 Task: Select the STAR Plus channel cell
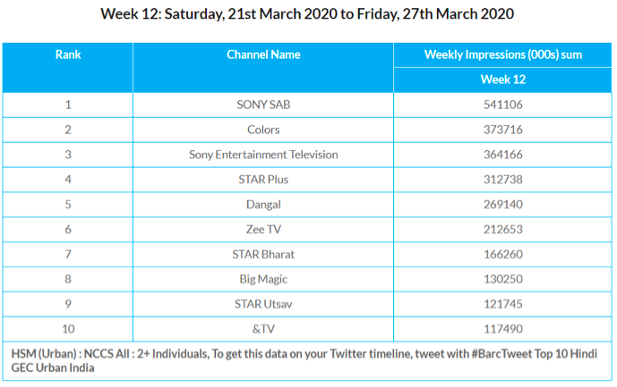[x=263, y=180]
